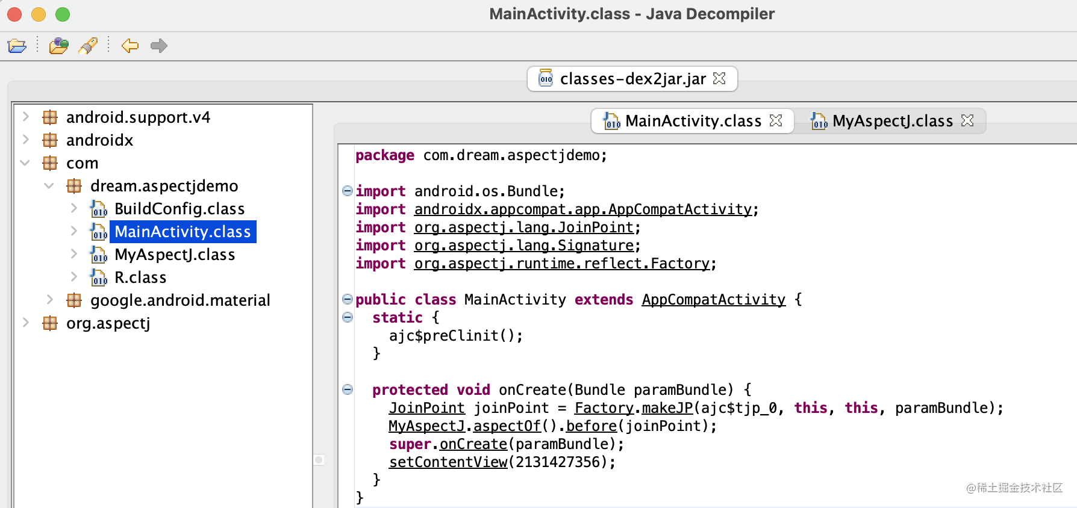Click package icon beside dream.aspectjdemo
This screenshot has width=1077, height=508.
pos(74,186)
